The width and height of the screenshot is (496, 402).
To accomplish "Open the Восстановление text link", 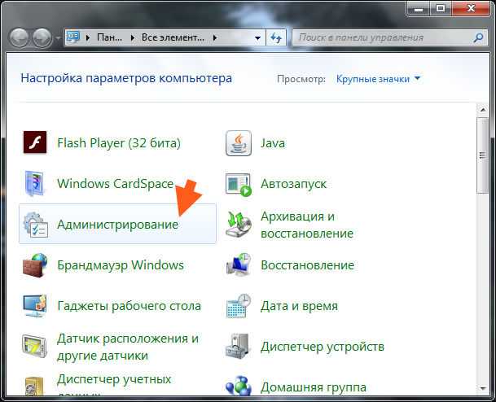I will click(x=307, y=265).
